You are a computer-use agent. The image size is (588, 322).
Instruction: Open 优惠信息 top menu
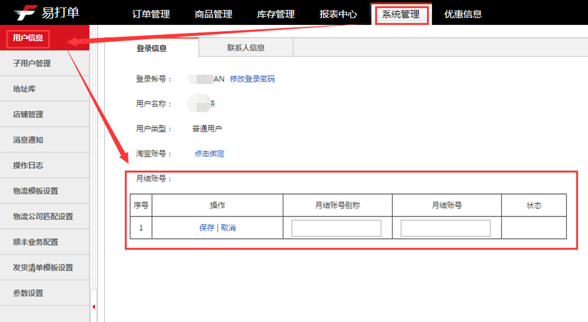(463, 14)
